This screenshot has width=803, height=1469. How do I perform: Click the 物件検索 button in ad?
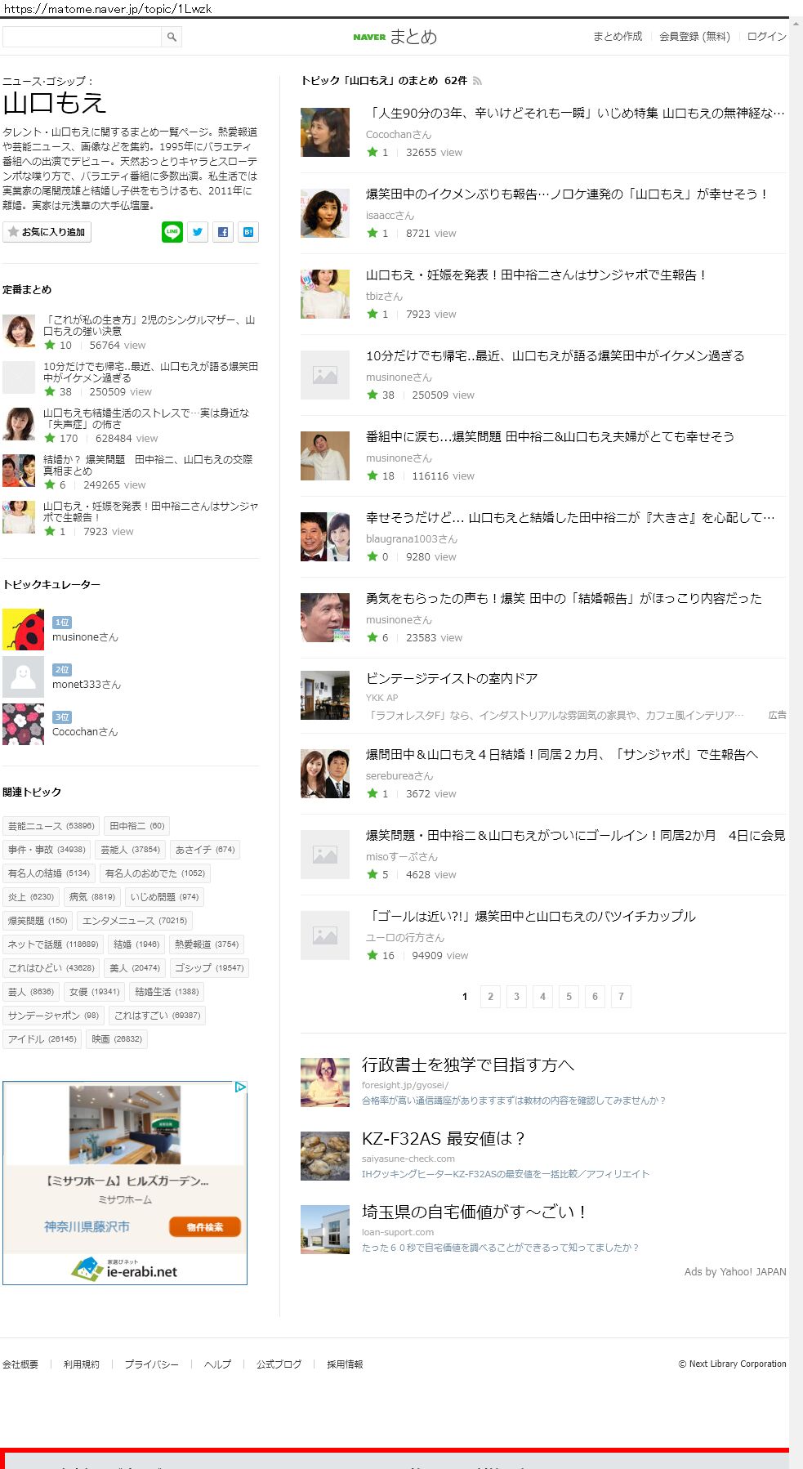pyautogui.click(x=205, y=1227)
